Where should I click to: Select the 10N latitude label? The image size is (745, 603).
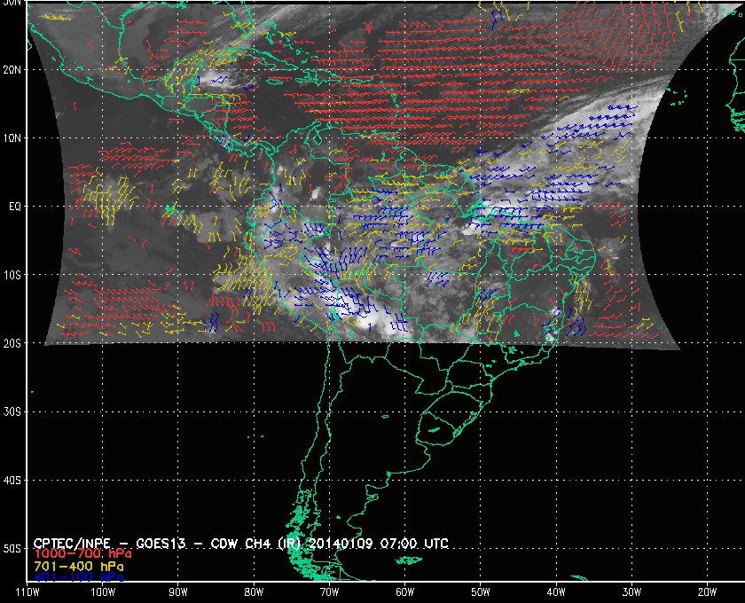pos(12,138)
